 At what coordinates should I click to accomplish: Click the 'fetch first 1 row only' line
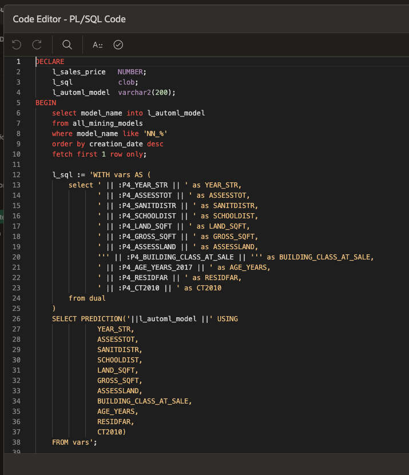[x=100, y=154]
